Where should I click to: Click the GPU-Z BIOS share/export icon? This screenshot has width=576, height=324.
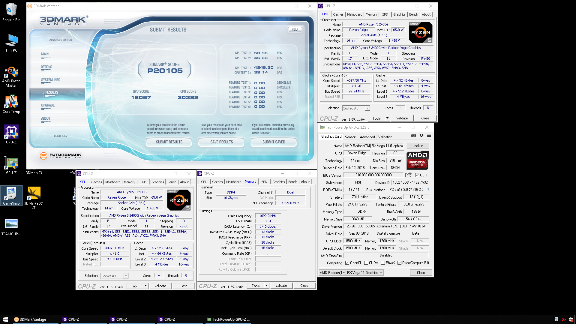click(x=408, y=175)
